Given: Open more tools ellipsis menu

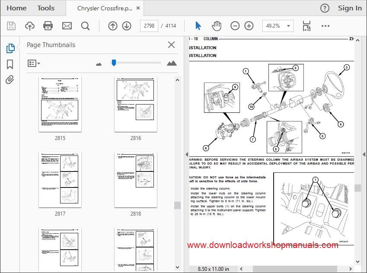Looking at the screenshot, I should coord(326,26).
